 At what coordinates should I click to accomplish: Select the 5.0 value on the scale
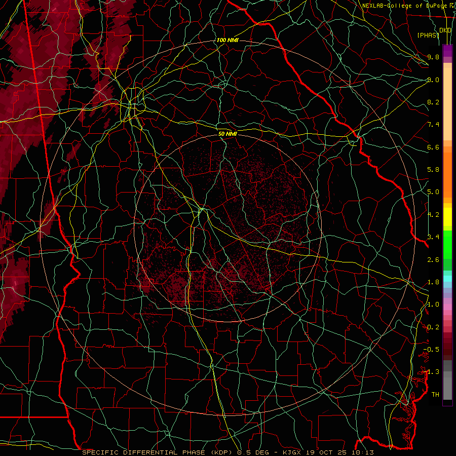point(433,192)
